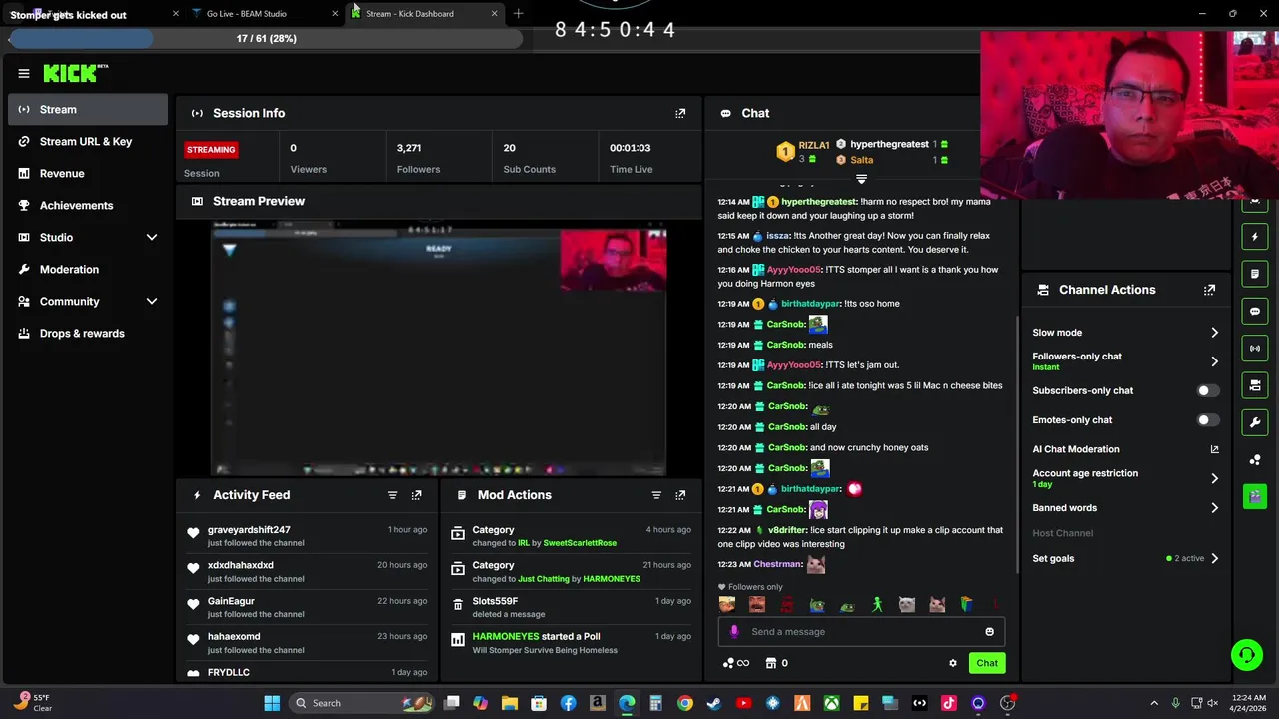The image size is (1279, 719).
Task: Pop out the Session Info panel
Action: point(680,113)
